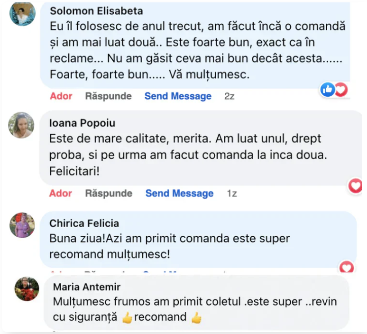Click the 2z timestamp on Solomon's comment

tap(229, 96)
